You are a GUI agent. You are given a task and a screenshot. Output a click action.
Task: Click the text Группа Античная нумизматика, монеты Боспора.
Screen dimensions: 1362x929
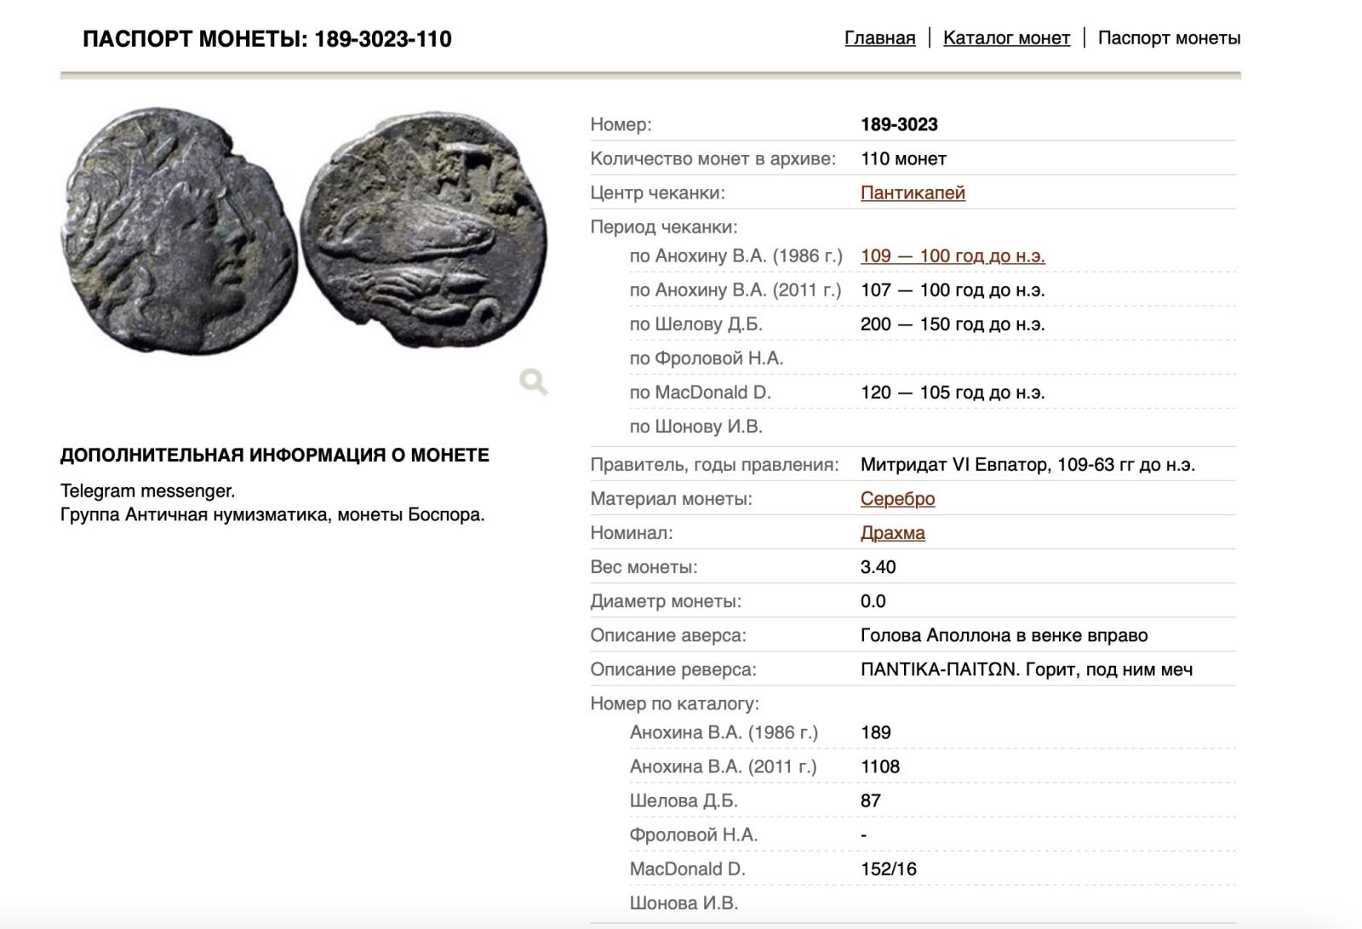pyautogui.click(x=272, y=514)
